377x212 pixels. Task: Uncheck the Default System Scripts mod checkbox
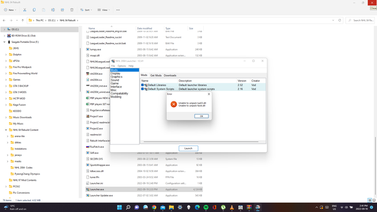pos(143,89)
